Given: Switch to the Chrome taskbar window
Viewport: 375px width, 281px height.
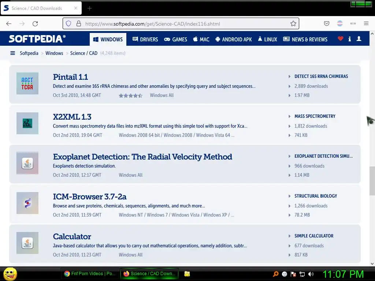Looking at the screenshot, I should coord(90,274).
